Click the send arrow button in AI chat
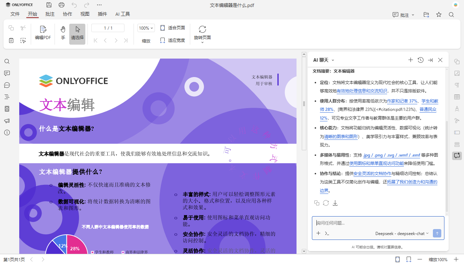This screenshot has height=265, width=464. tap(437, 234)
